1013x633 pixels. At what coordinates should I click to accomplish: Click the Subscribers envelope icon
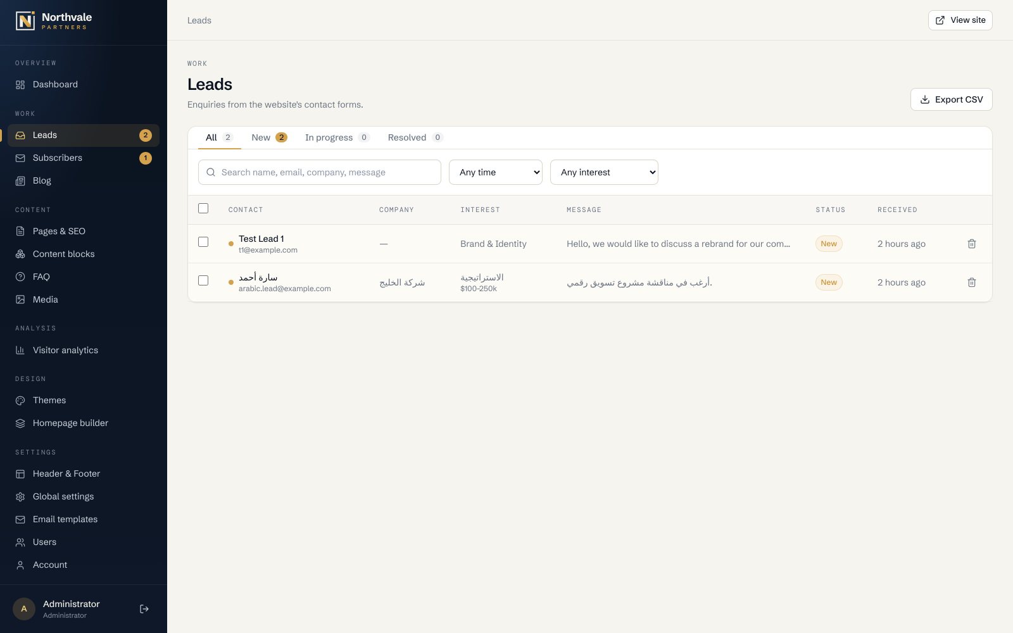20,158
